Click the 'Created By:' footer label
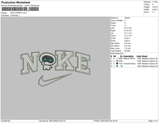The image size is (159, 123). pyautogui.click(x=6, y=121)
